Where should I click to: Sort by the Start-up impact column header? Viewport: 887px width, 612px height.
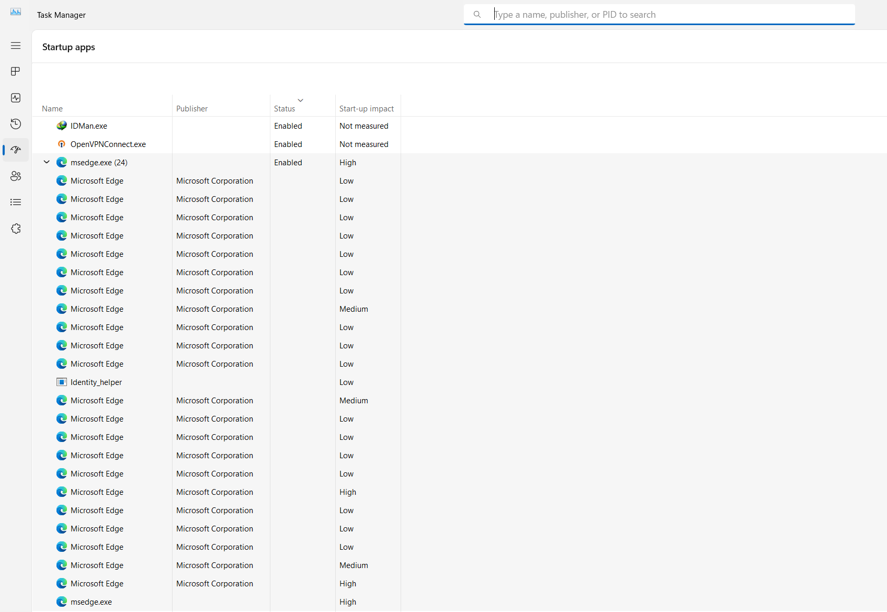[x=367, y=108]
